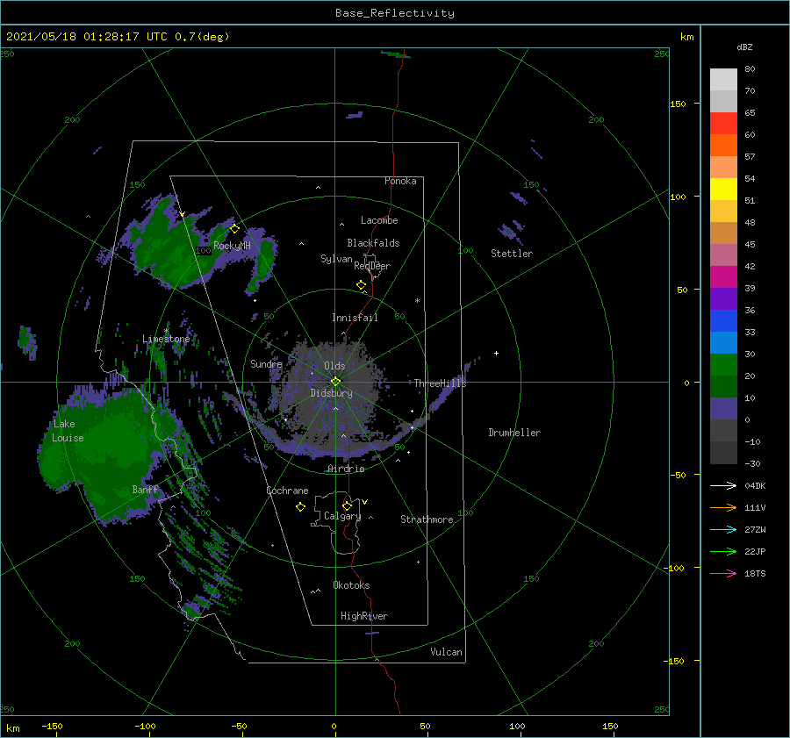Viewport: 790px width, 738px height.
Task: Click the Lake Louise label
Action: [x=68, y=431]
